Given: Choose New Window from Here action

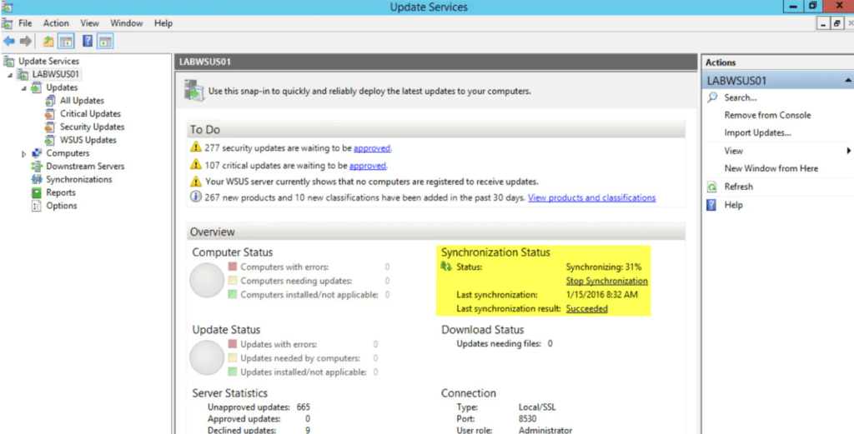Looking at the screenshot, I should click(771, 168).
